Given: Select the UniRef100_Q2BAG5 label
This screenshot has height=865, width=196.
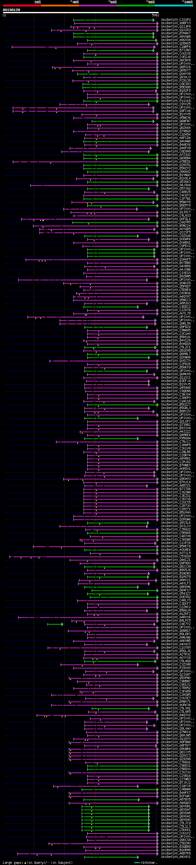Looking at the screenshot, I should [x=175, y=43].
